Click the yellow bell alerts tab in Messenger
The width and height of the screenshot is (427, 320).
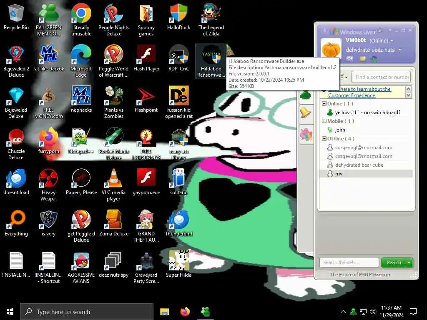pos(306,112)
